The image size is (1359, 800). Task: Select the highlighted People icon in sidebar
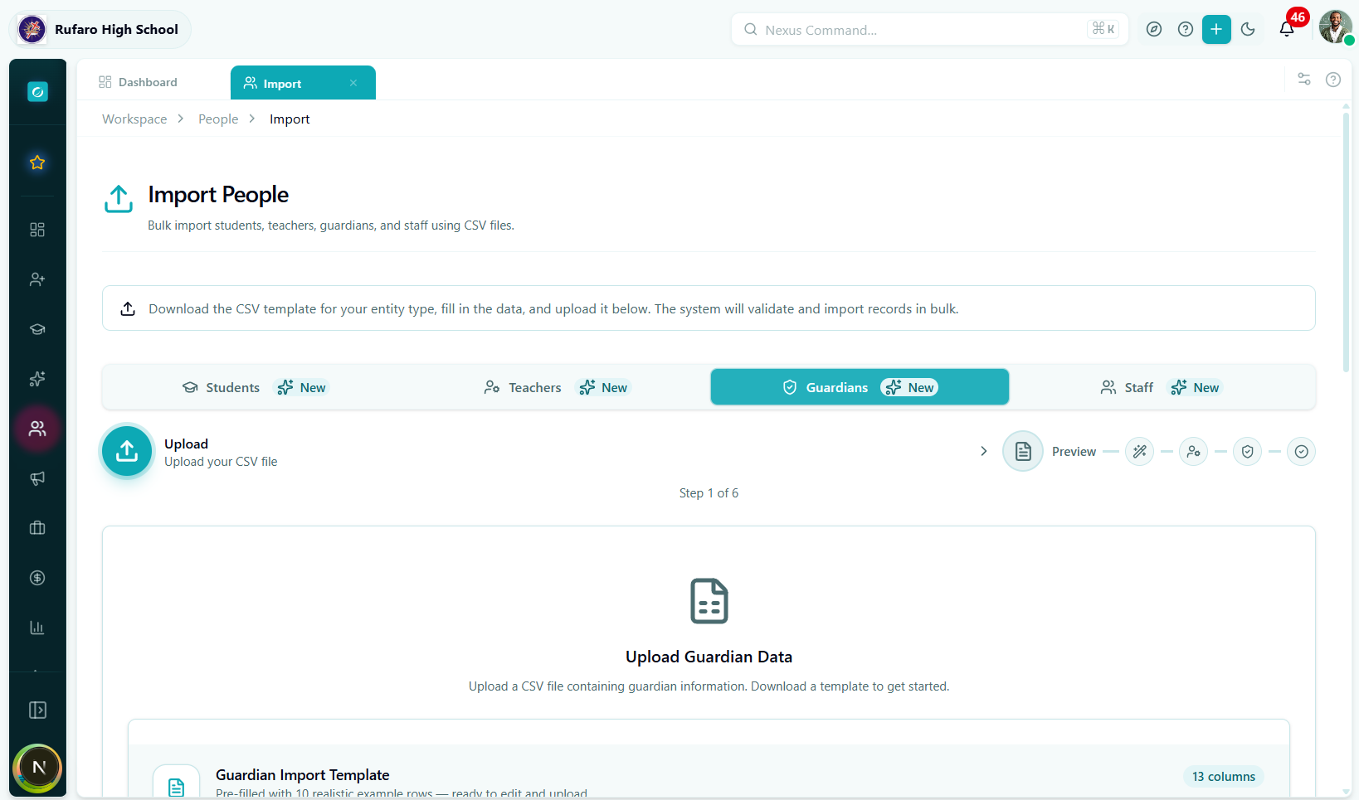(x=37, y=429)
